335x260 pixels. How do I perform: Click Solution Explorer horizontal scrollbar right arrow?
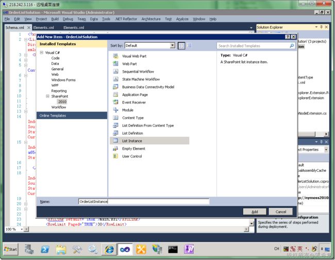pos(326,134)
